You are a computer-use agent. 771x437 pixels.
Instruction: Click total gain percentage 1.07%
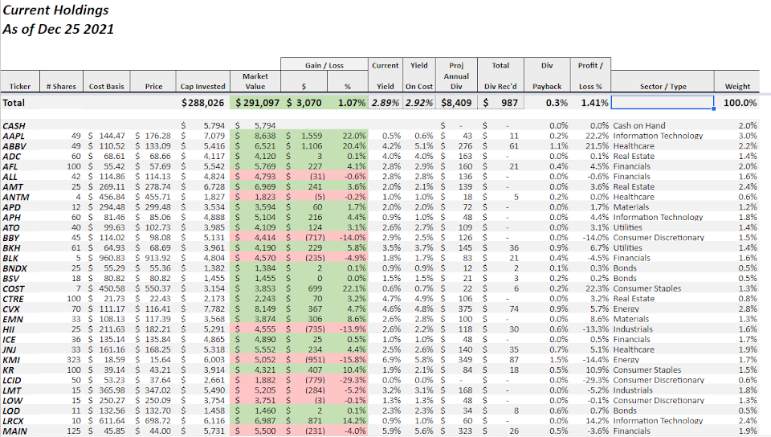pos(352,103)
